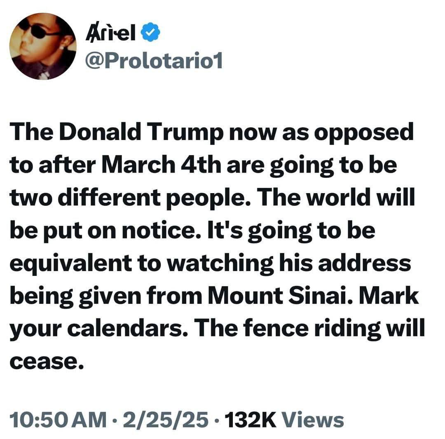Click the words being given from
The width and height of the screenshot is (445, 439).
pyautogui.click(x=110, y=296)
